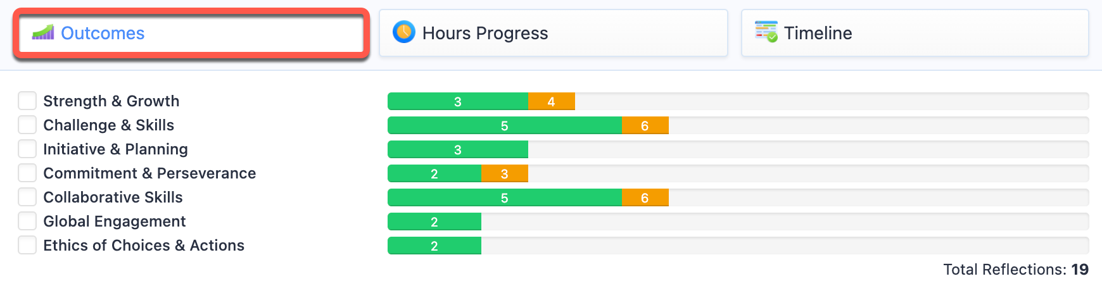The height and width of the screenshot is (281, 1102).
Task: Click the Collaborative Skills label
Action: point(113,197)
